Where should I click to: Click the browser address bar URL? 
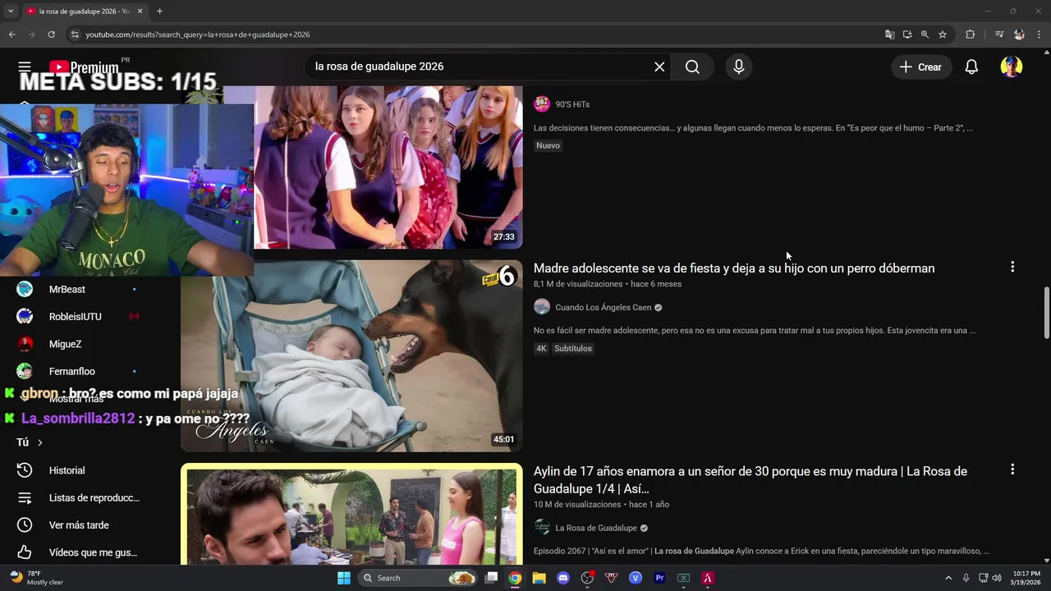click(x=198, y=34)
